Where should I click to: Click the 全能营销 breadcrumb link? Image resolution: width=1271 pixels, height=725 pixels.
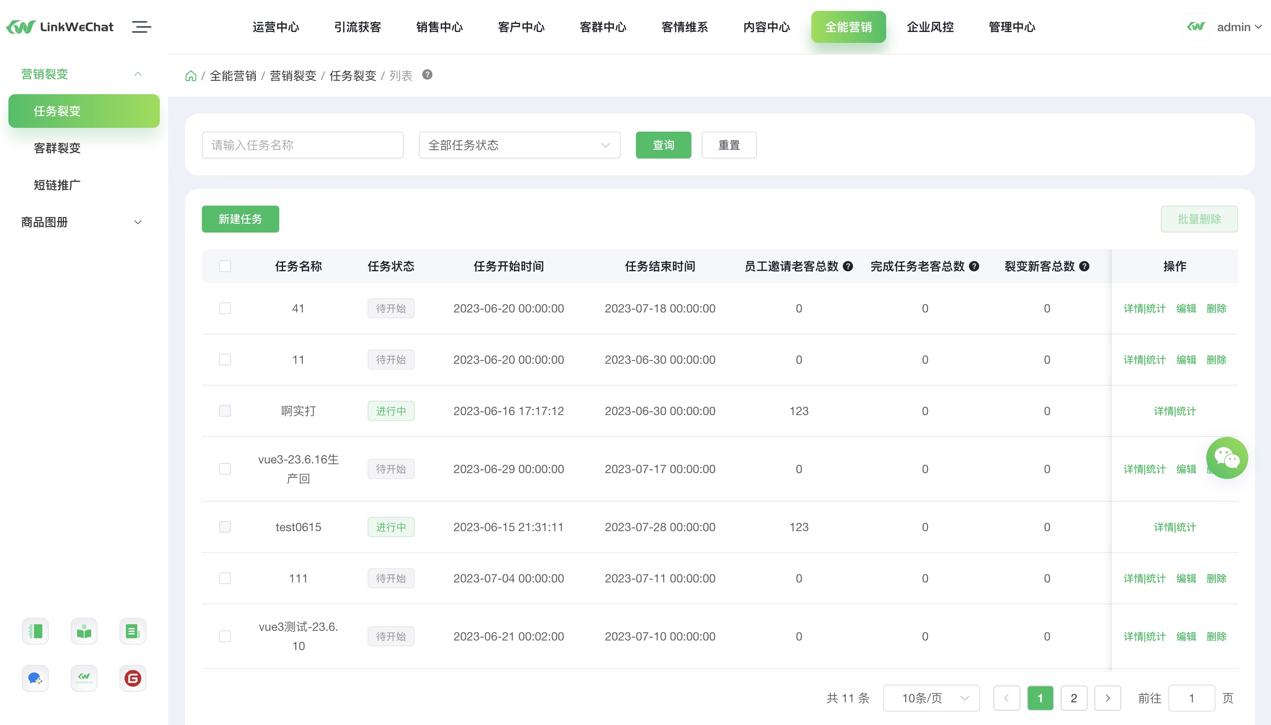(x=233, y=76)
